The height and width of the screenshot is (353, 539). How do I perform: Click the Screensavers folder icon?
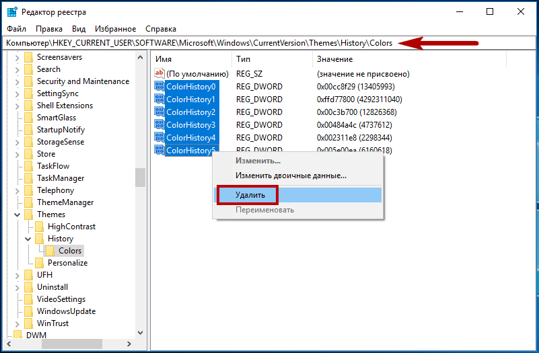tap(28, 57)
